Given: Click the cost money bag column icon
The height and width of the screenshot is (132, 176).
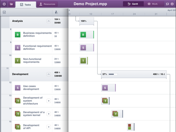Looking at the screenshot, I should pyautogui.click(x=56, y=12).
